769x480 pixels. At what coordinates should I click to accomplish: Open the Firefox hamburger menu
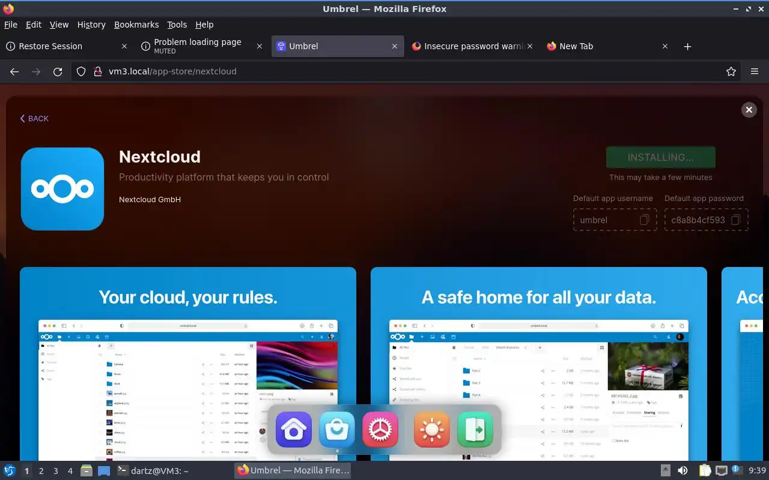click(x=755, y=71)
